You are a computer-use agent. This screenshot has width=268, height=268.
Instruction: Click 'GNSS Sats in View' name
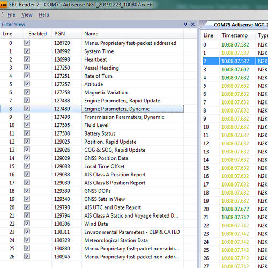pos(105,199)
